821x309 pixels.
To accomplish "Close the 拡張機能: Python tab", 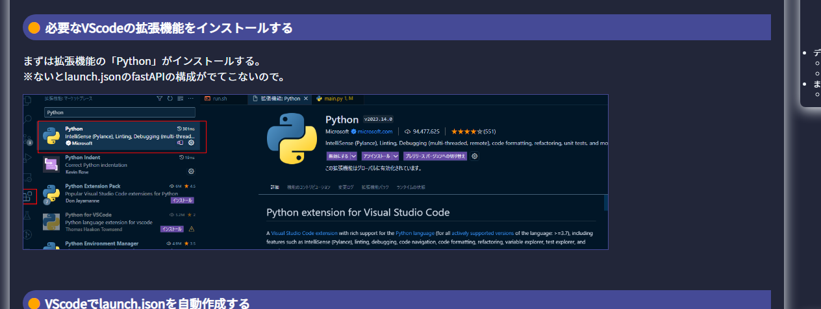I will [x=306, y=99].
